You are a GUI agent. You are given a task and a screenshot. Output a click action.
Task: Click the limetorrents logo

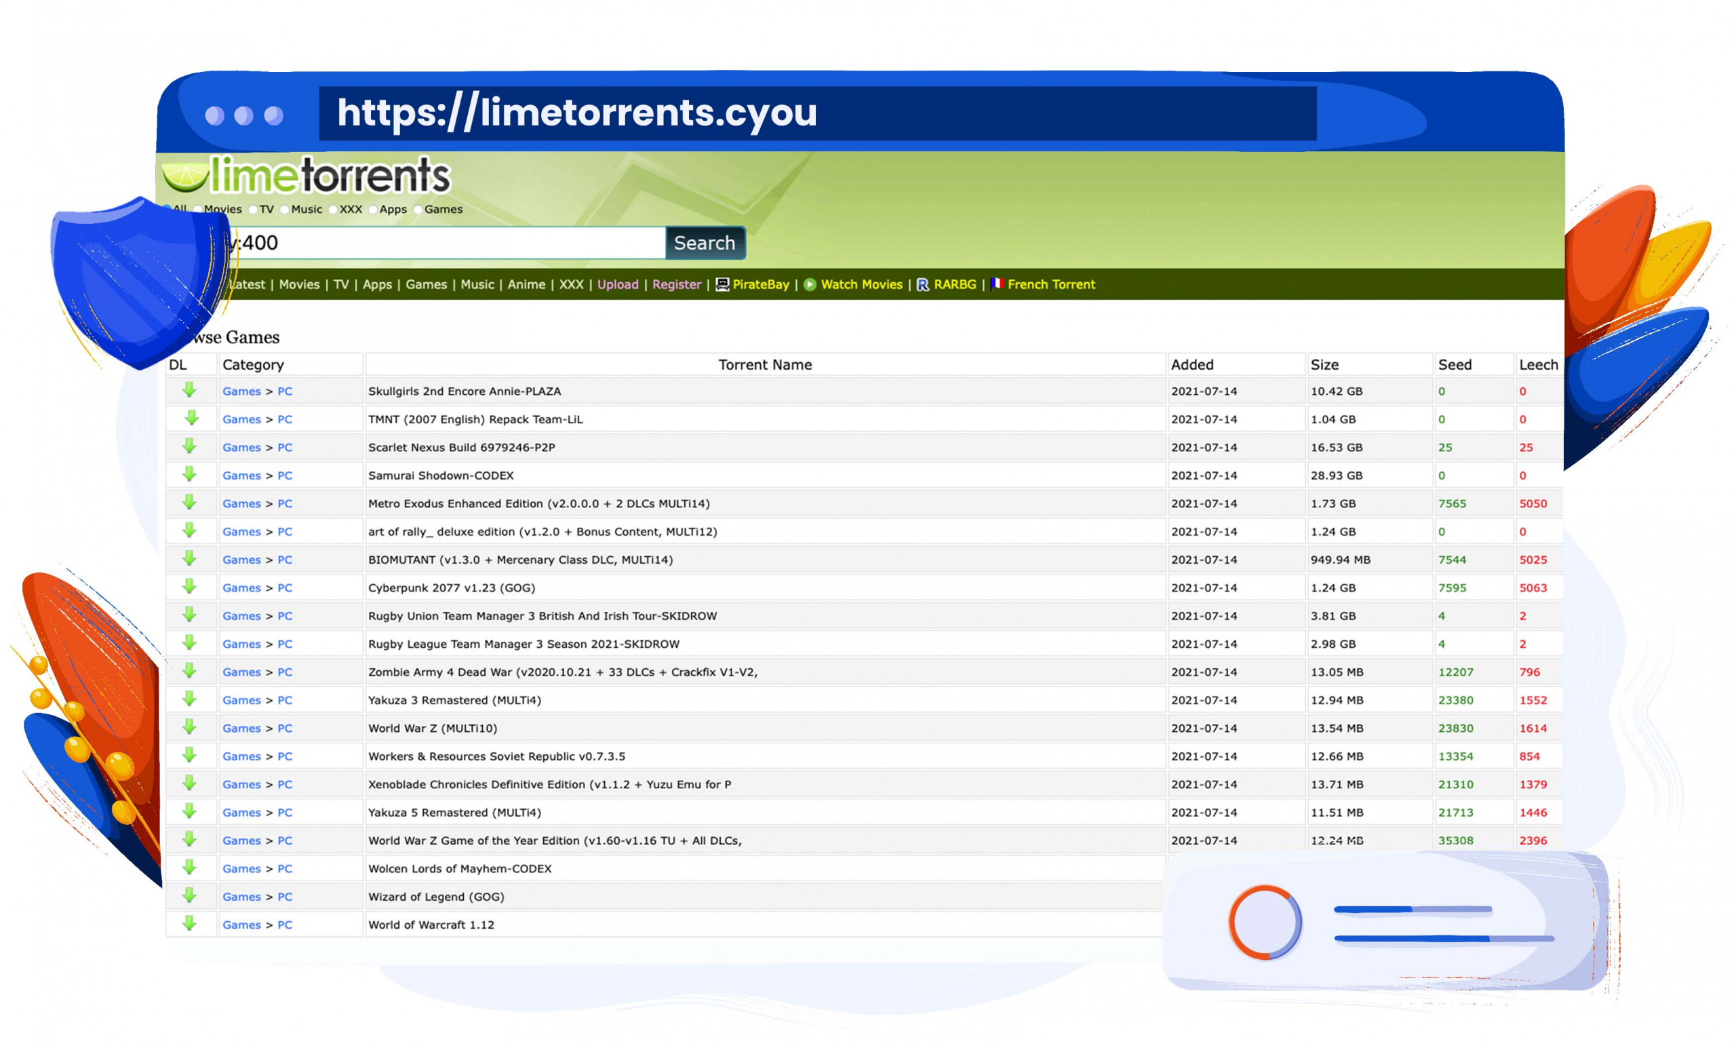pyautogui.click(x=307, y=175)
